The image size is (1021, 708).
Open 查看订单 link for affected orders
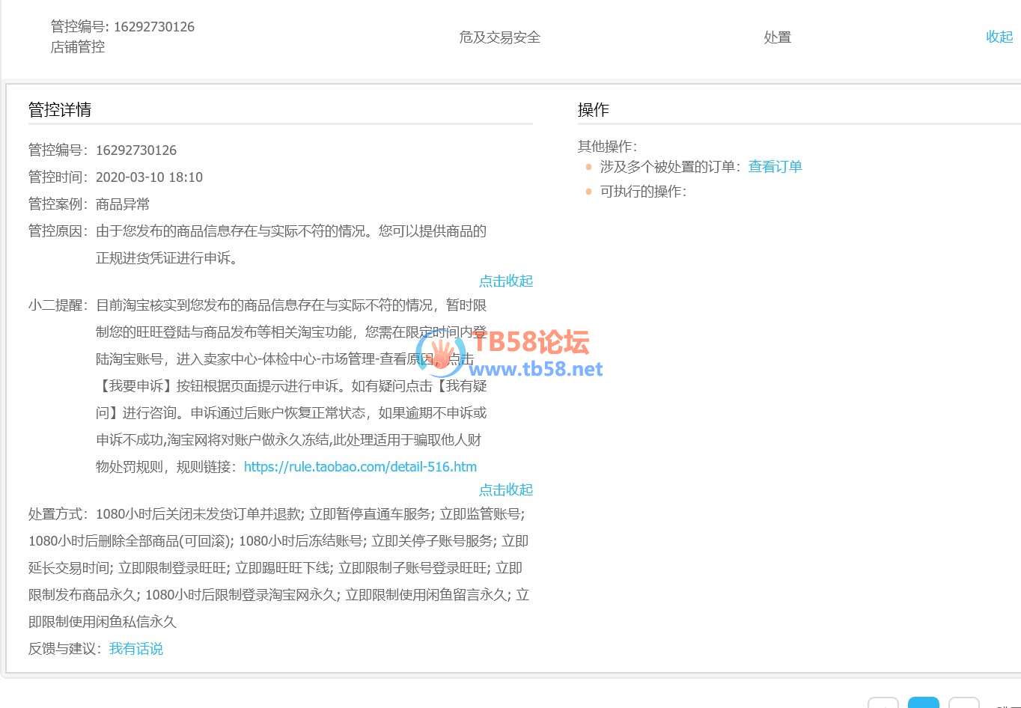(775, 166)
